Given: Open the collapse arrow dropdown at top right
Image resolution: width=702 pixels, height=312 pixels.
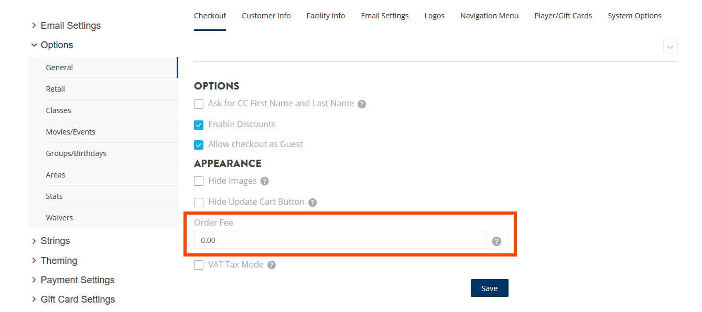Looking at the screenshot, I should [x=670, y=47].
